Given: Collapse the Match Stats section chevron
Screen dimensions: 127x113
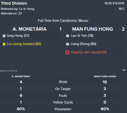Looking at the screenshot, I should coord(124,70).
